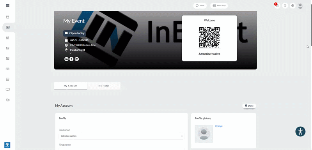Image resolution: width=312 pixels, height=150 pixels.
Task: Click the welcome QR code
Action: coord(209,37)
